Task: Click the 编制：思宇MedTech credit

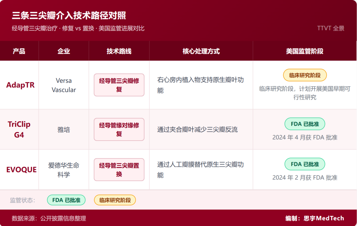Action: [x=315, y=218]
